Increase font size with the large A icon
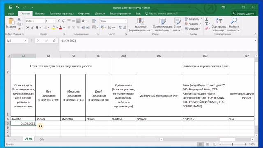 (x=58, y=21)
